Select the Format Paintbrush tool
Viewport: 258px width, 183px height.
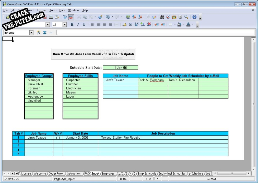pyautogui.click(x=100, y=17)
